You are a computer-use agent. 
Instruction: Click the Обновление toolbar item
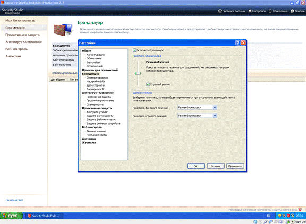[x=278, y=11]
